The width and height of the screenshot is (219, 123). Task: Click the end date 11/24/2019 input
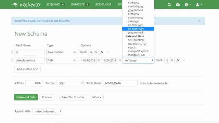(x=109, y=60)
